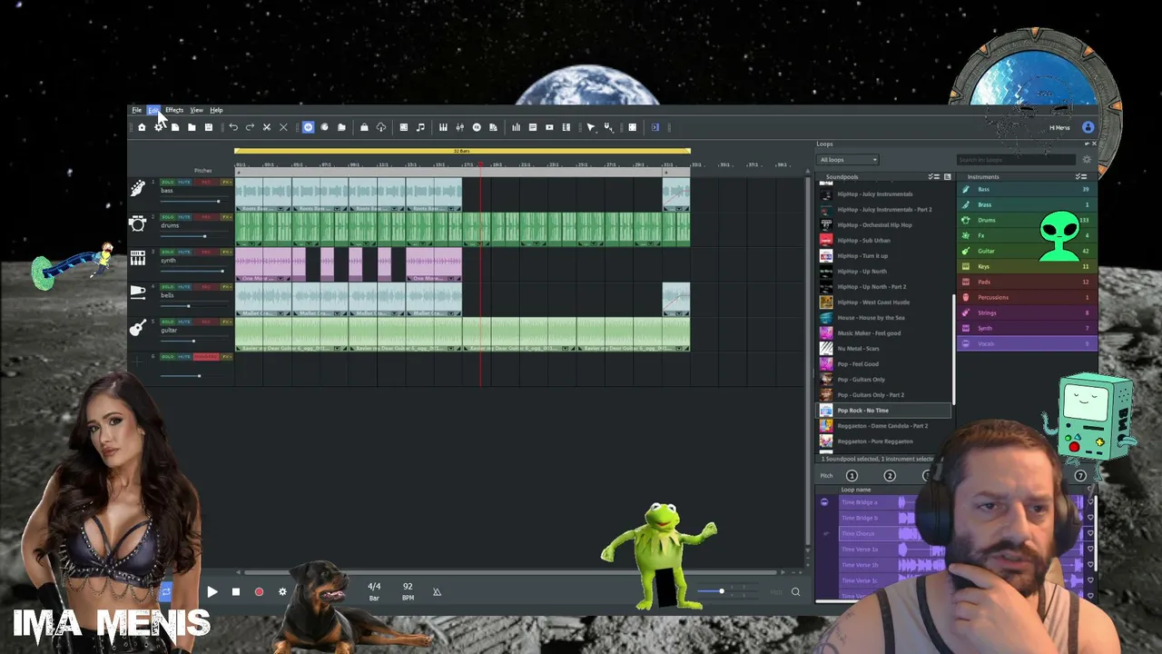1162x654 pixels.
Task: Start playback with the Play button
Action: [212, 591]
